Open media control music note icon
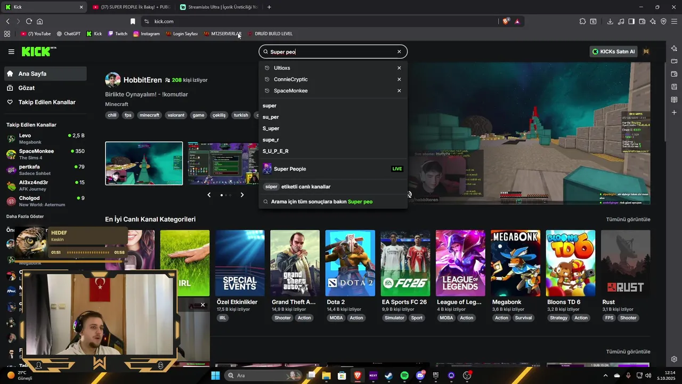The height and width of the screenshot is (384, 682). [x=621, y=21]
